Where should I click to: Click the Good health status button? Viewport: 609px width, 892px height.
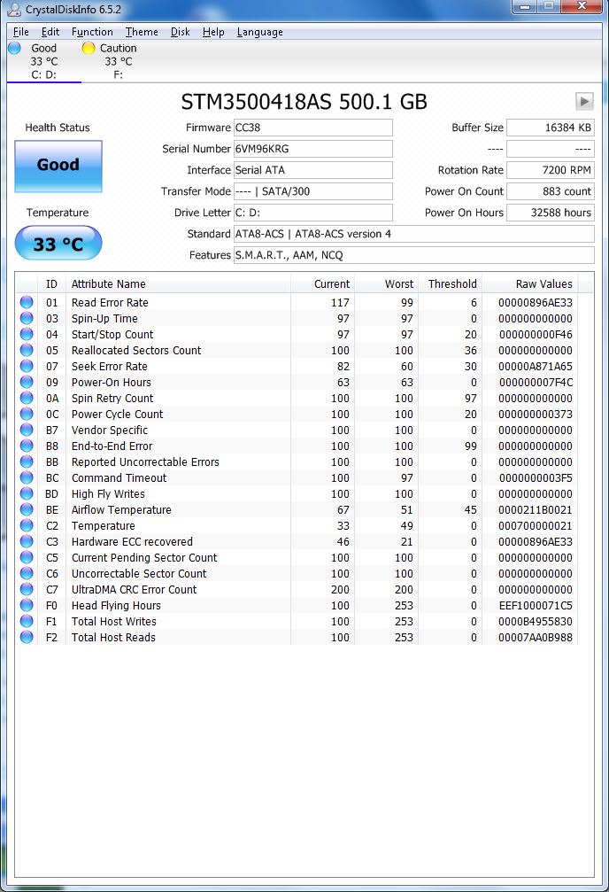pyautogui.click(x=58, y=167)
